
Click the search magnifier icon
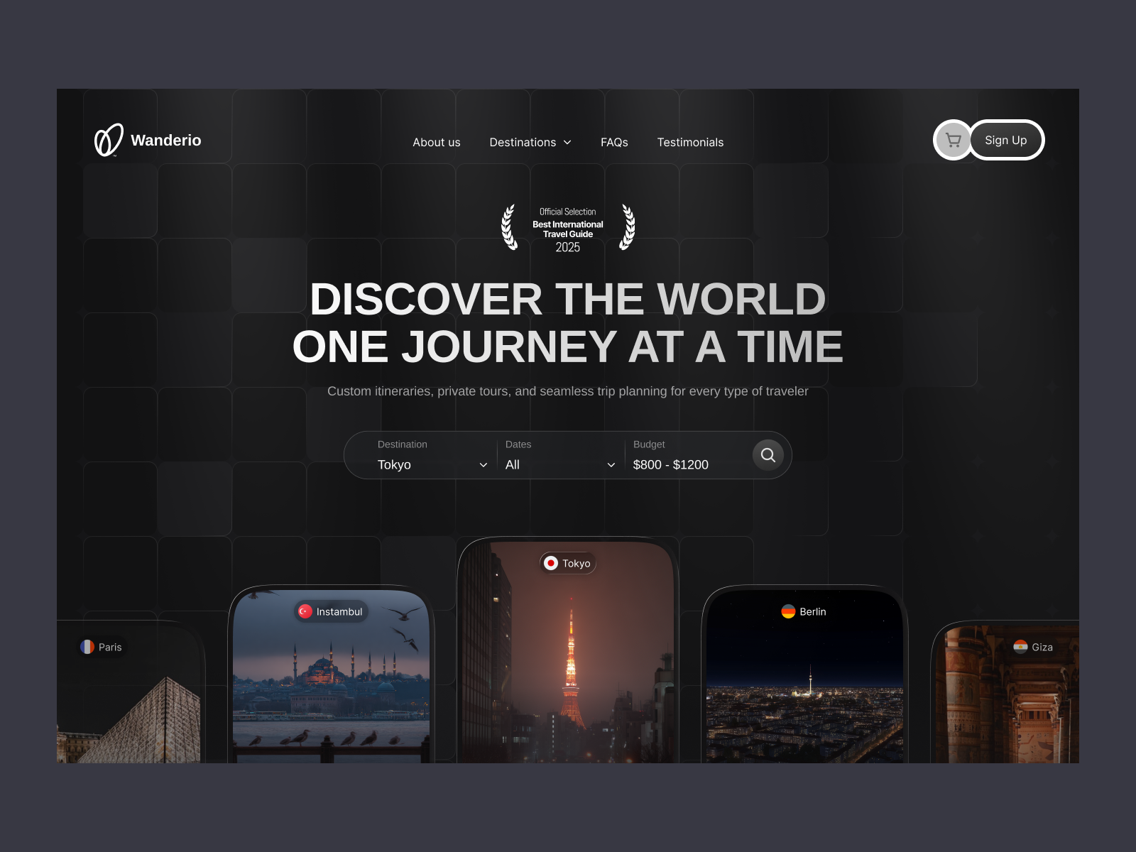point(768,454)
